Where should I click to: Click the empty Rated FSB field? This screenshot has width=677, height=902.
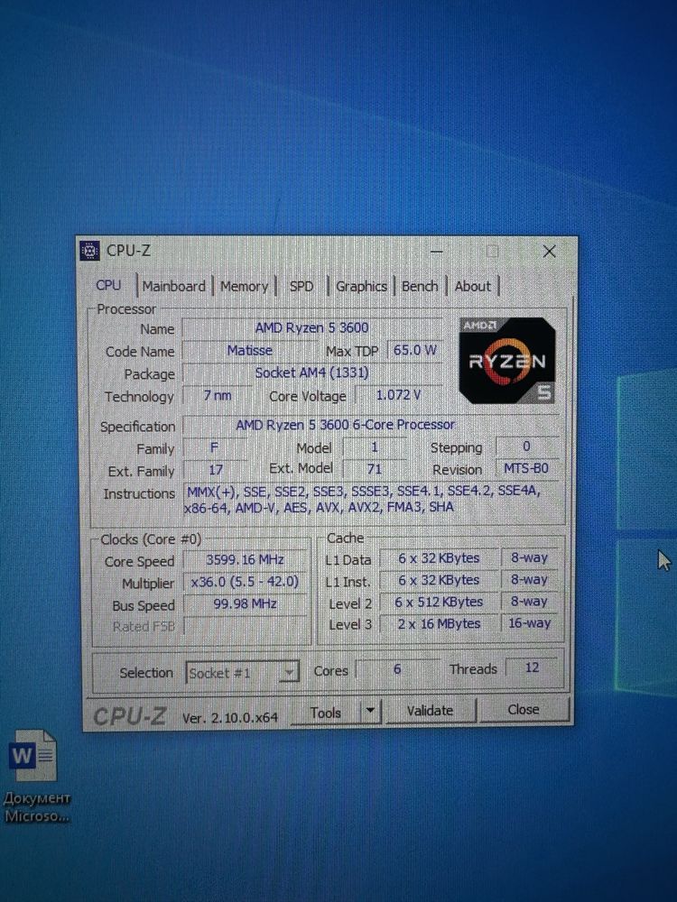(245, 625)
